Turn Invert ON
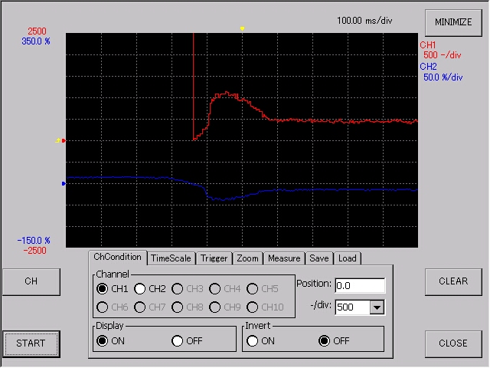Viewport: 490px width, 368px height. pyautogui.click(x=252, y=340)
